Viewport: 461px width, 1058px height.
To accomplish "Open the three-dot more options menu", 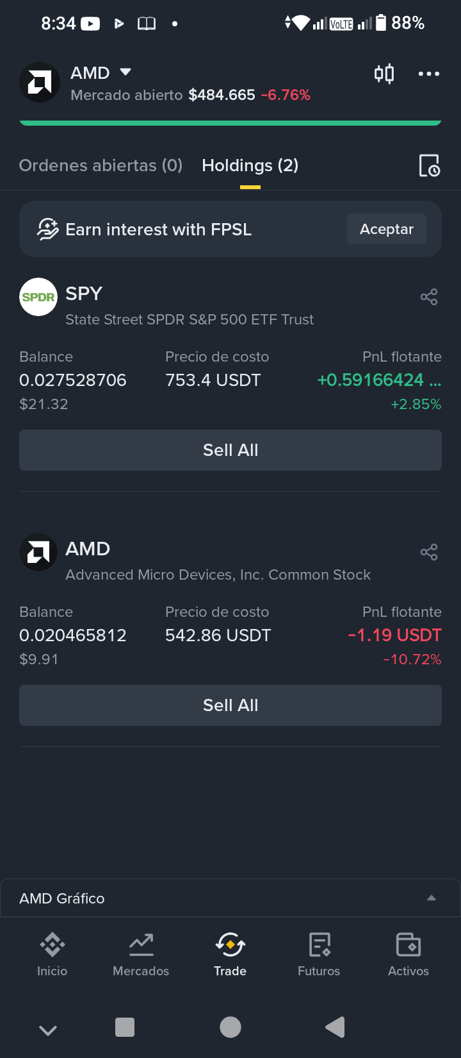I will click(x=428, y=74).
